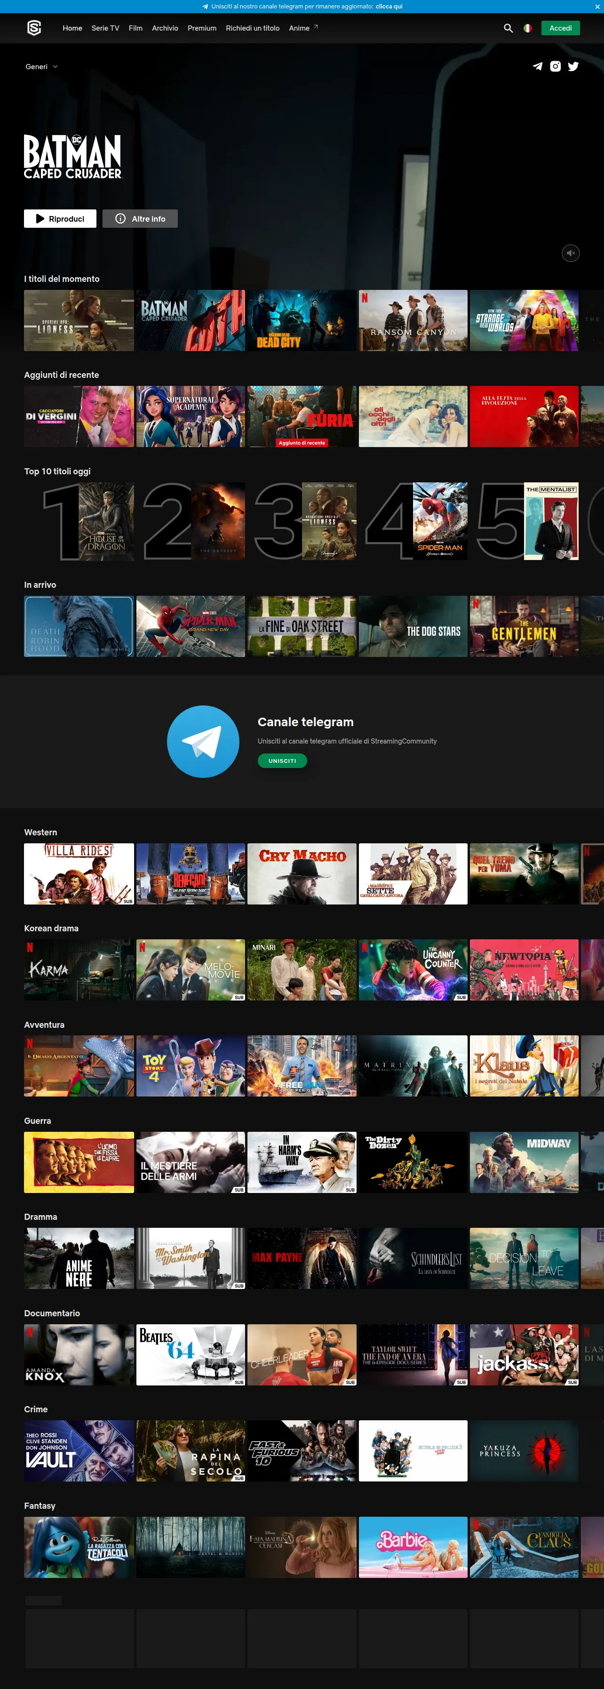The height and width of the screenshot is (1689, 604).
Task: Follow the 'clicca qui' banner link
Action: (x=389, y=7)
